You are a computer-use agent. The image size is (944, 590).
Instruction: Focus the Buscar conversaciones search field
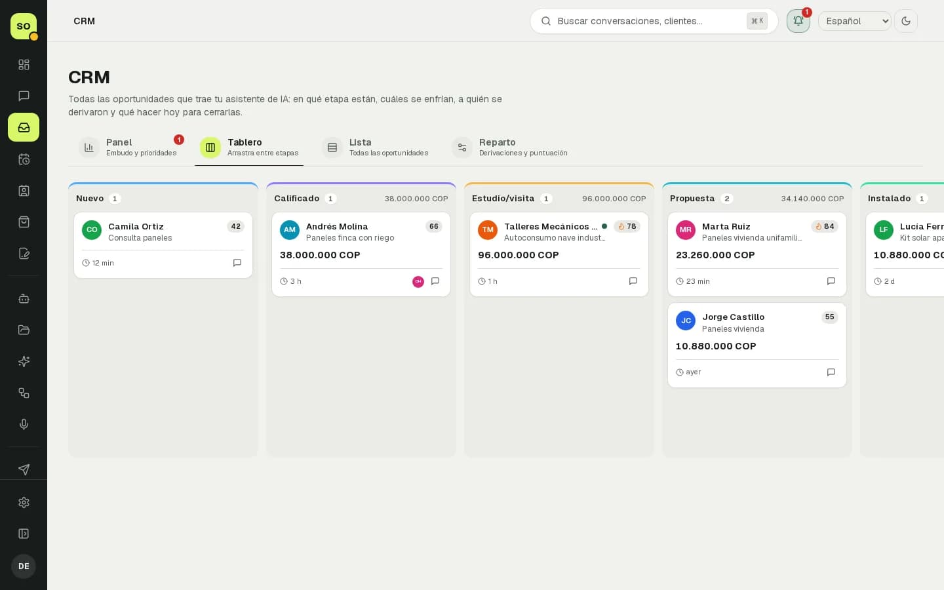point(654,21)
